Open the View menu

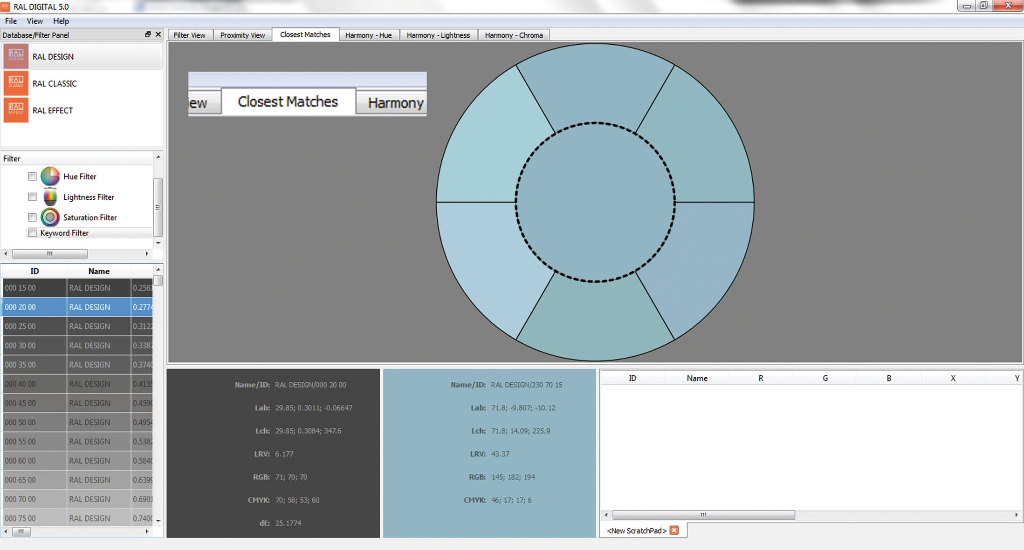coord(34,21)
